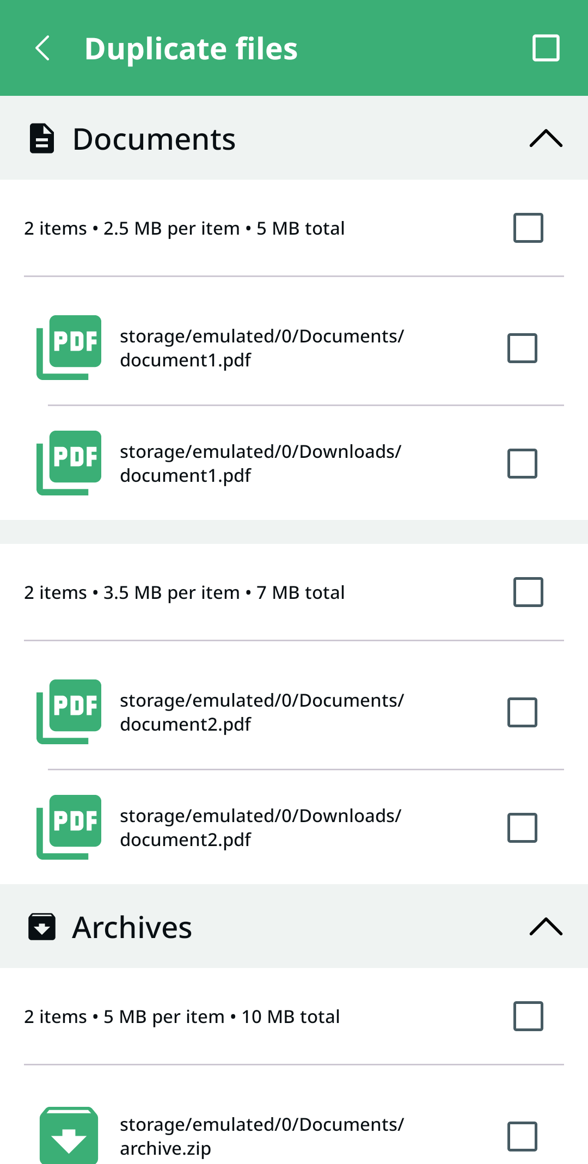588x1164 pixels.
Task: Click PDF icon for Documents/document2.pdf
Action: (x=69, y=712)
